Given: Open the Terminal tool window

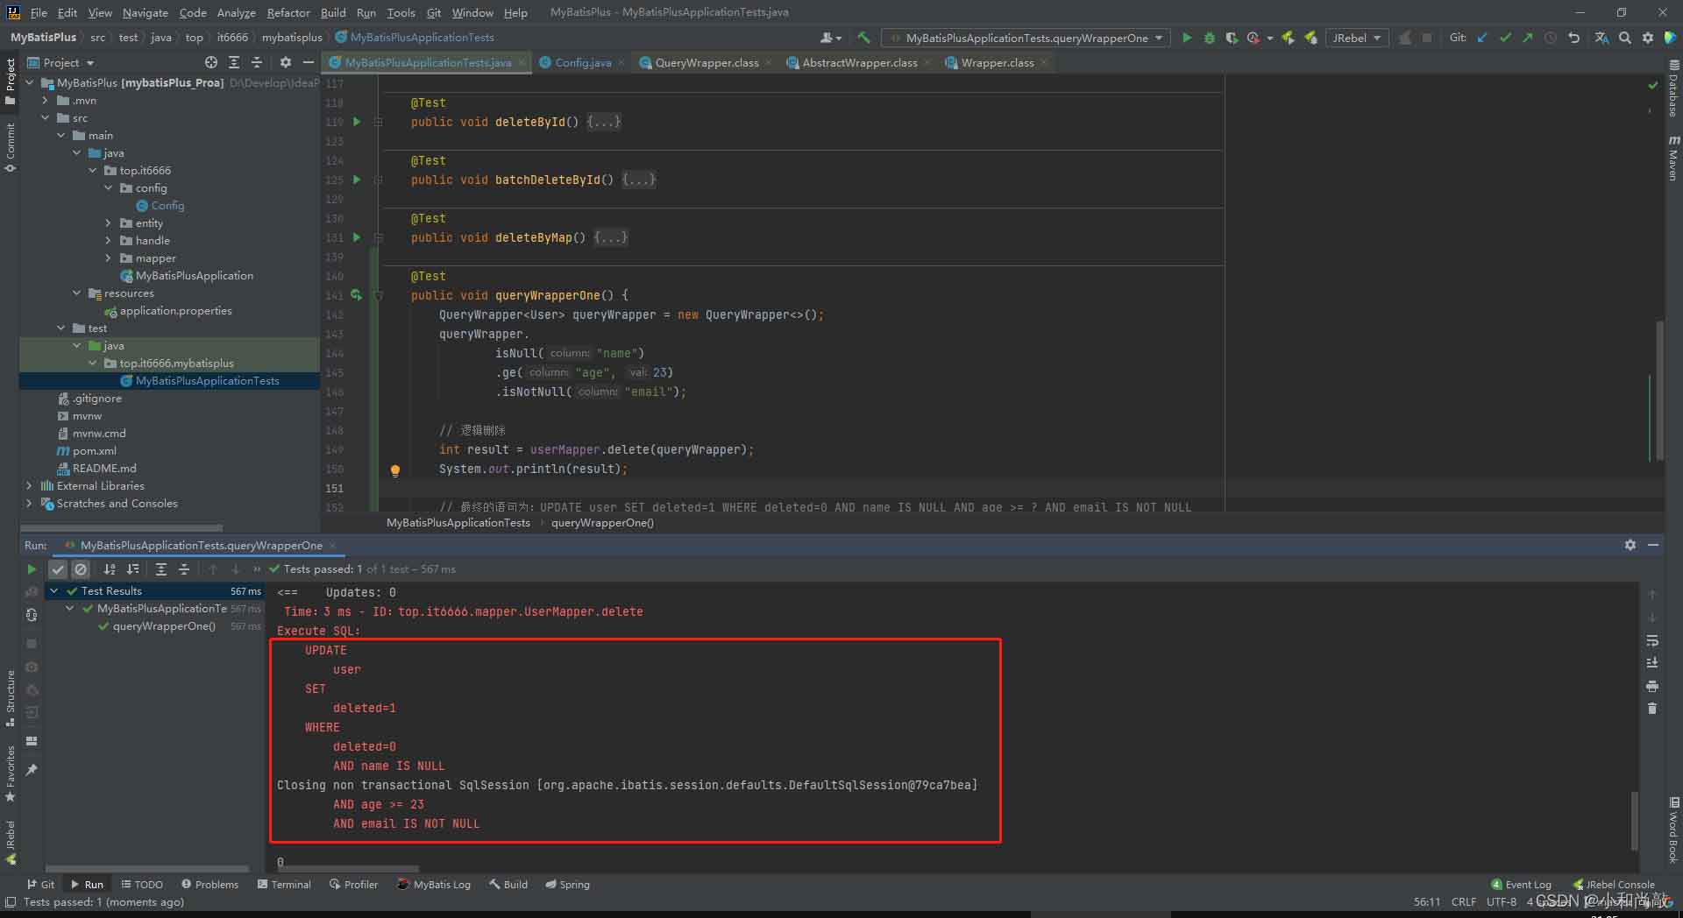Looking at the screenshot, I should (284, 885).
